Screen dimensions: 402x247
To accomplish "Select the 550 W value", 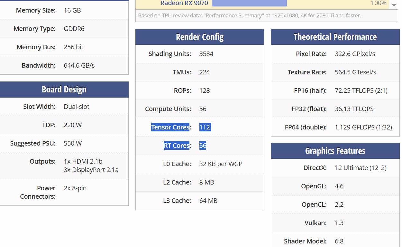I will tap(73, 143).
